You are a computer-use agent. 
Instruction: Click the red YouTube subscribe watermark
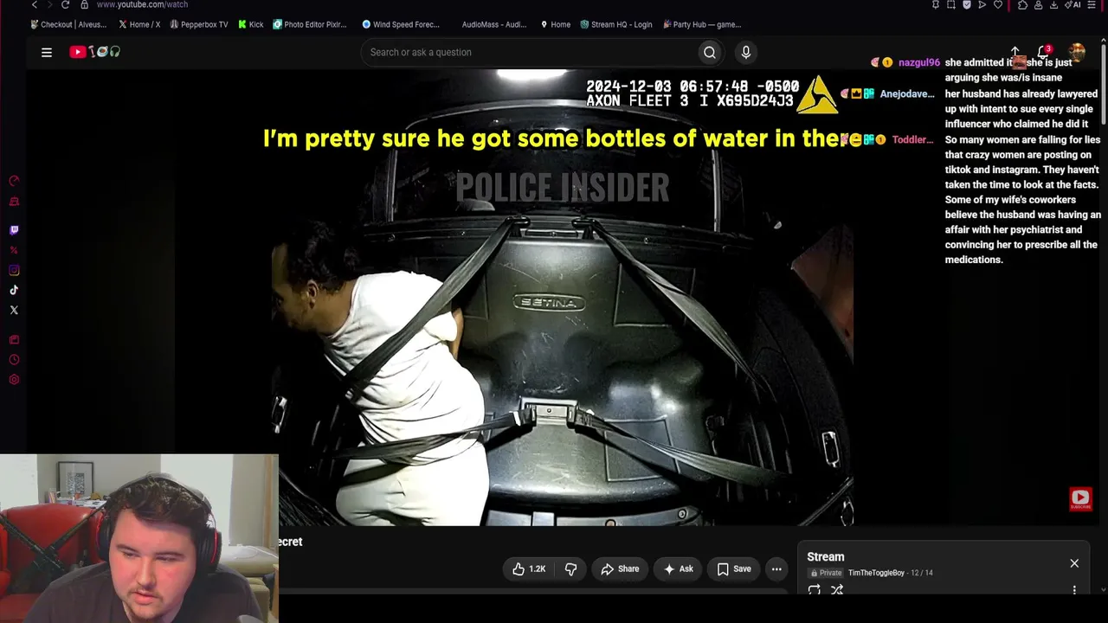pos(1080,498)
